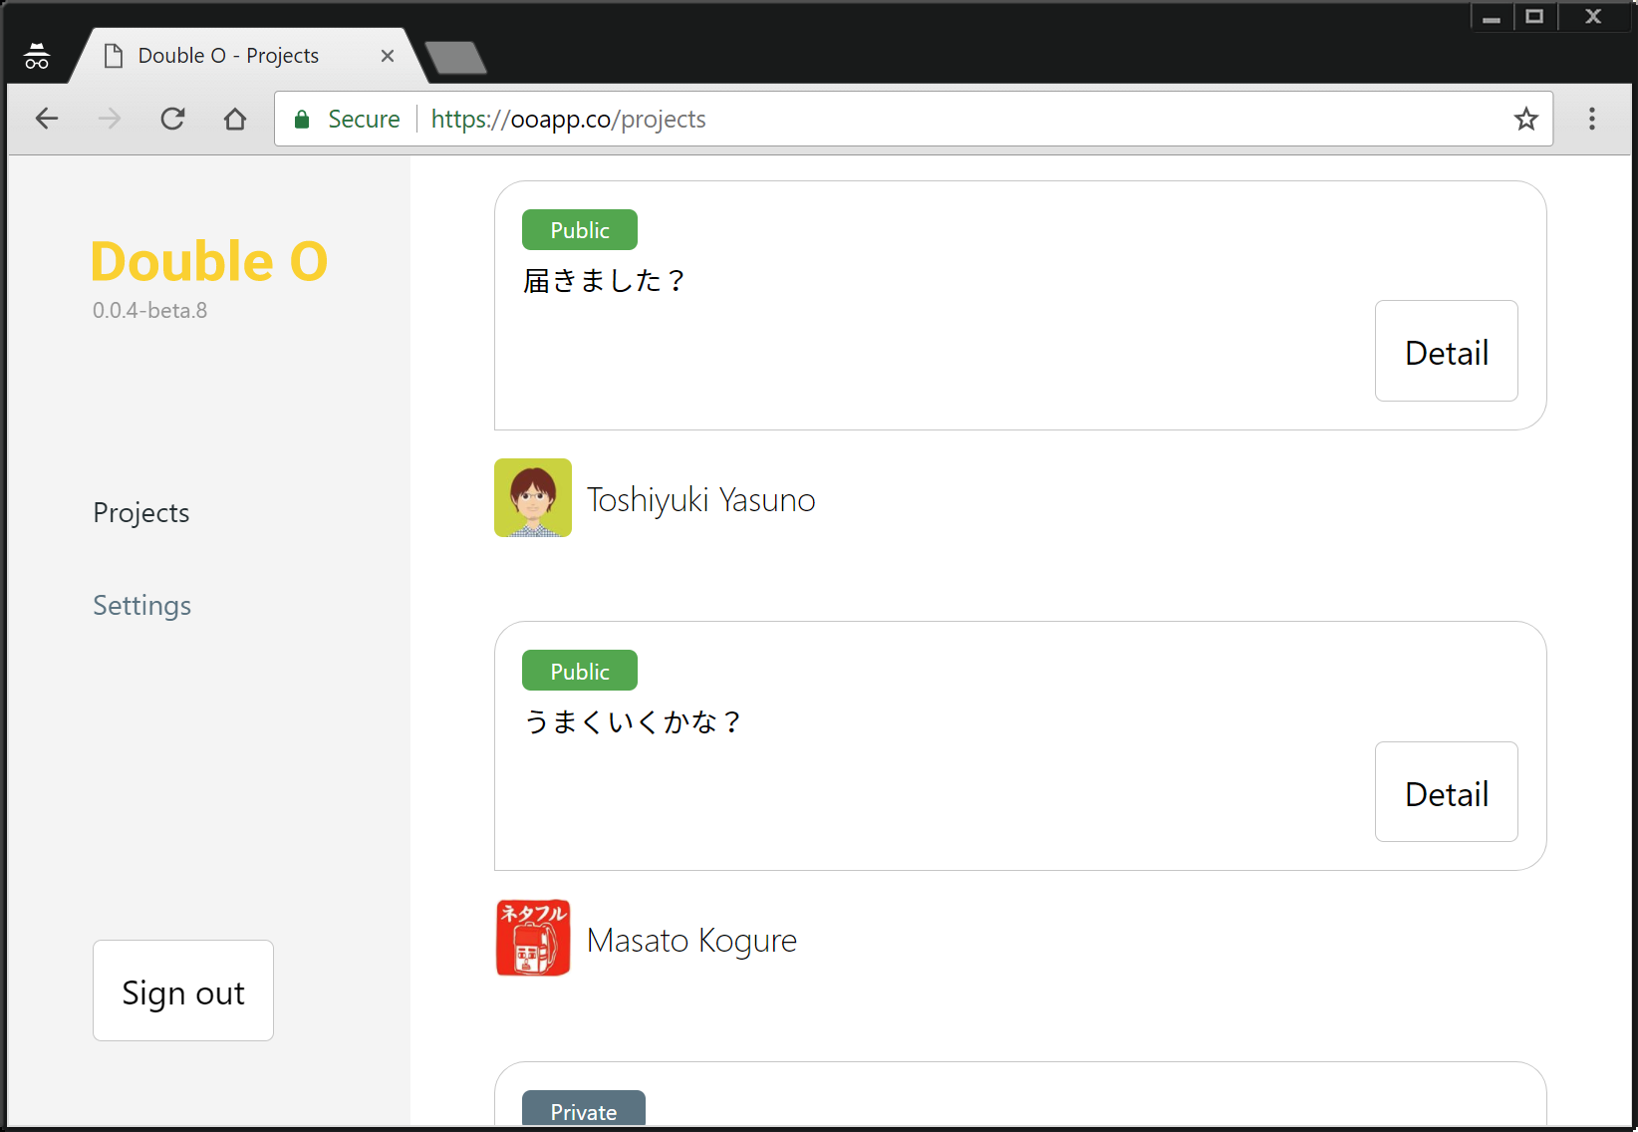This screenshot has height=1132, width=1638.
Task: Open the browser home page
Action: click(235, 120)
